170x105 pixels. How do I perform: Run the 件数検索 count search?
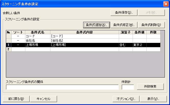150,87
